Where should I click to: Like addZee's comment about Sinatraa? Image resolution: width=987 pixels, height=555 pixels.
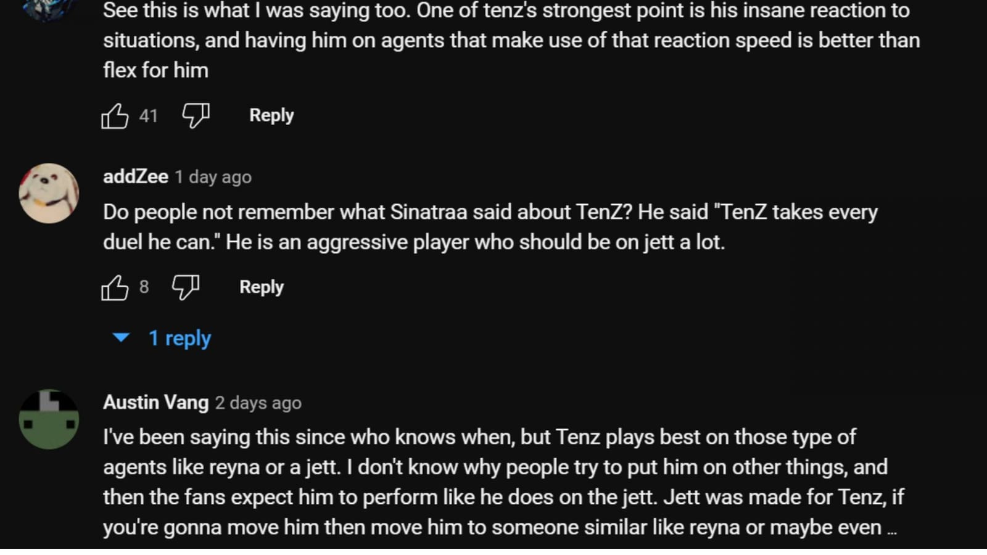115,286
